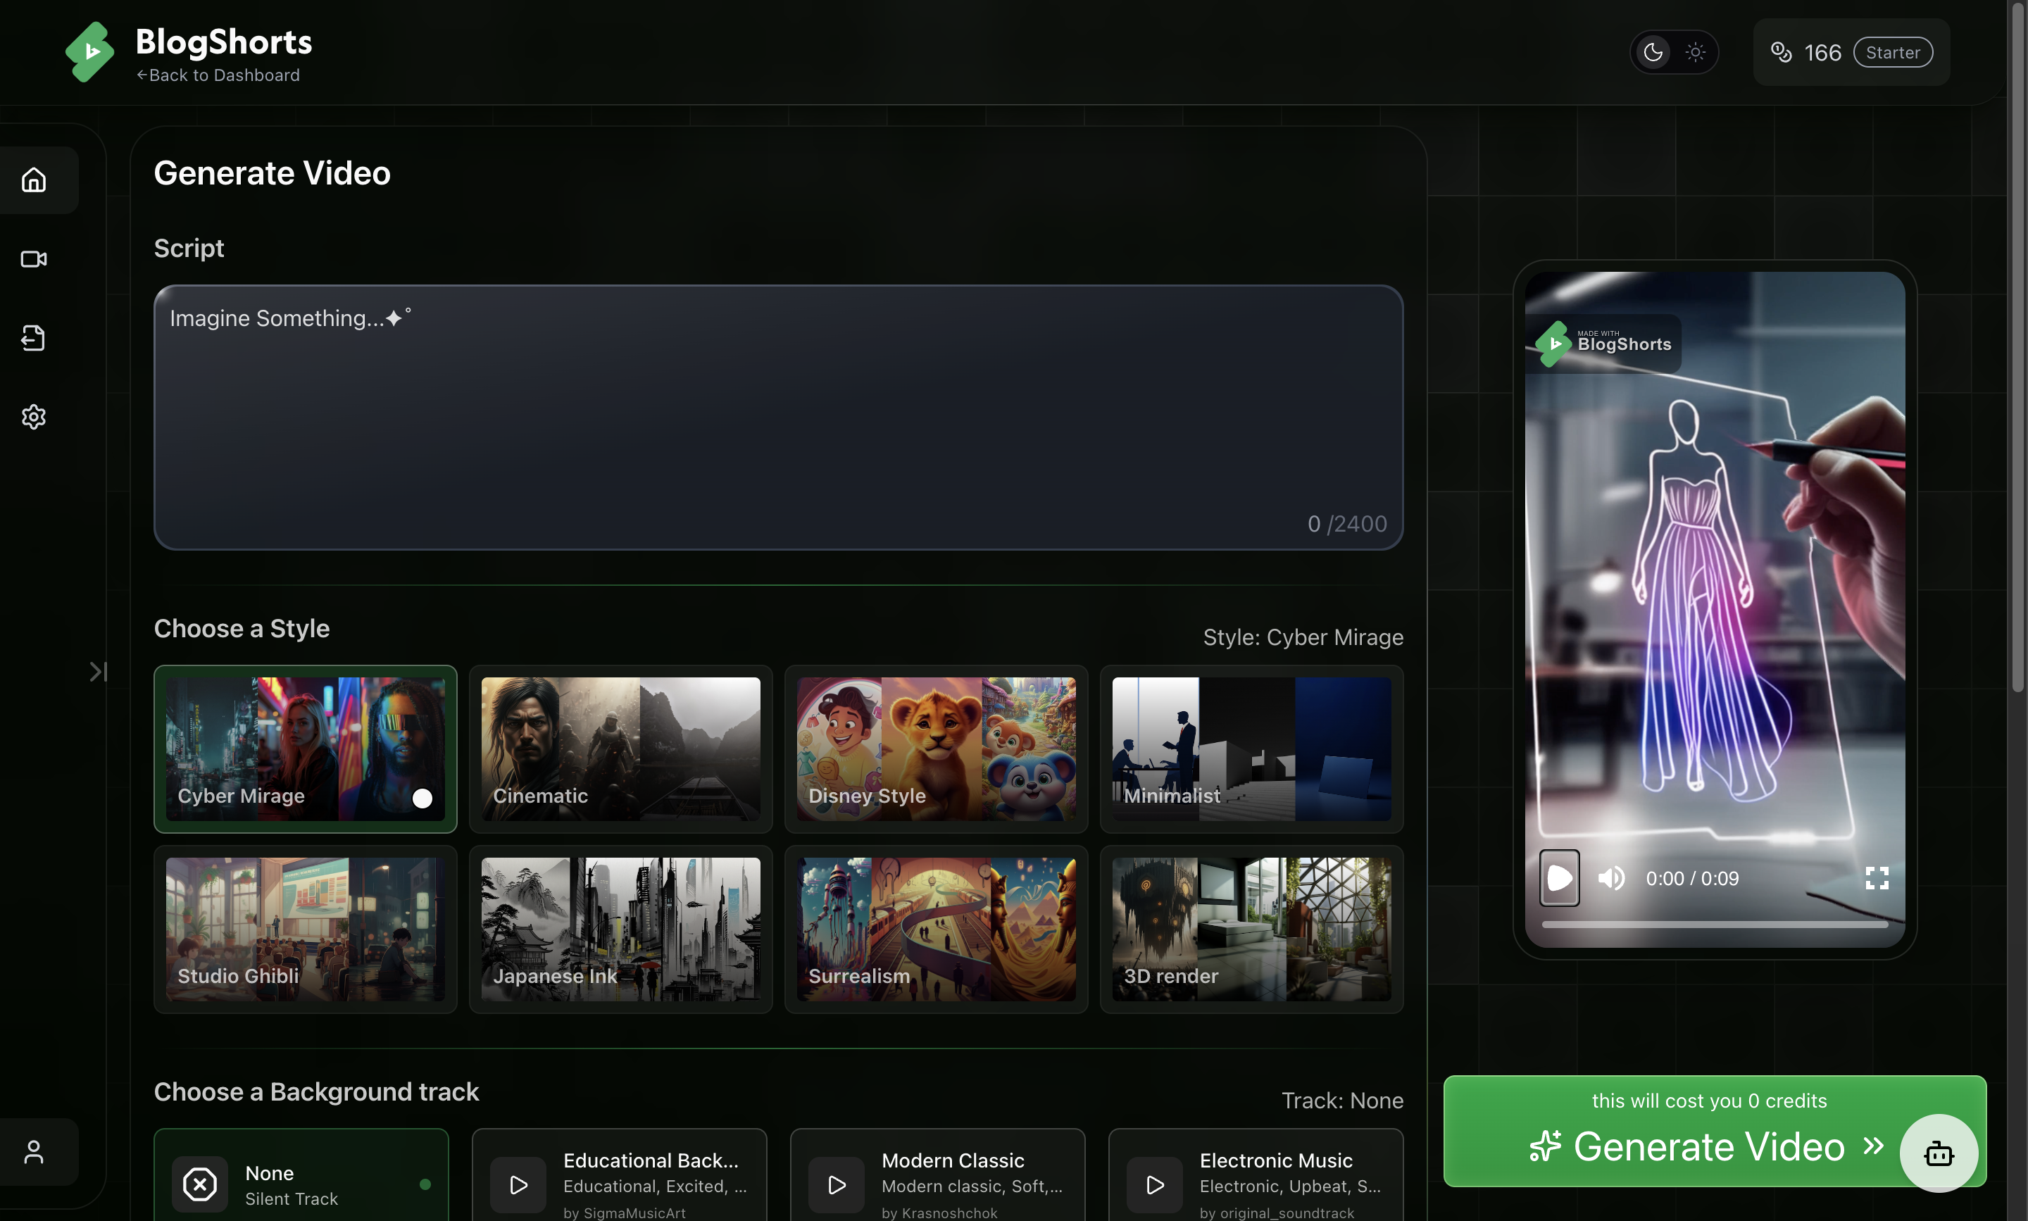Viewport: 2028px width, 1221px height.
Task: Click the Generate Video button
Action: (1715, 1130)
